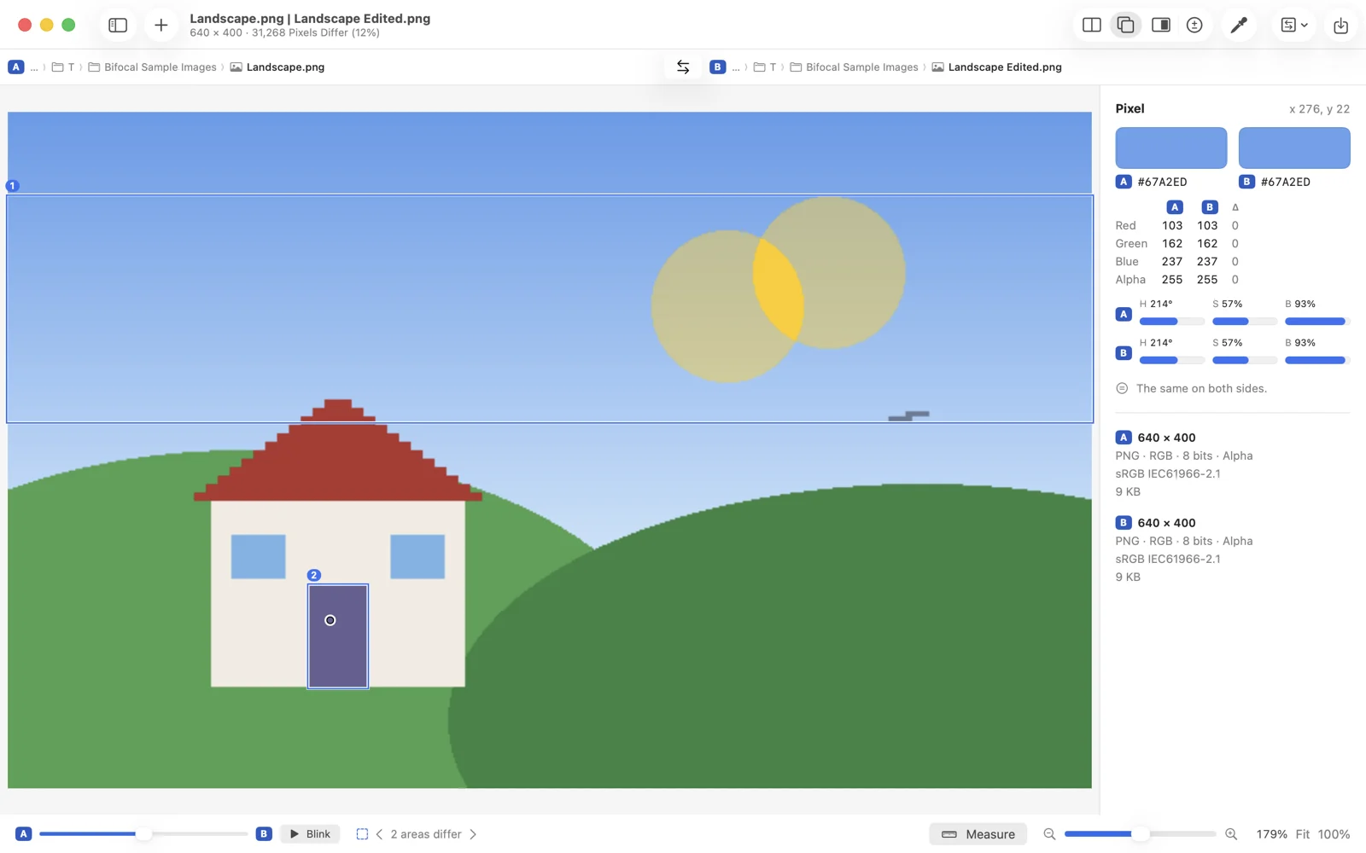This screenshot has width=1366, height=853.
Task: Click the A/B blend slider thumb
Action: tap(144, 833)
